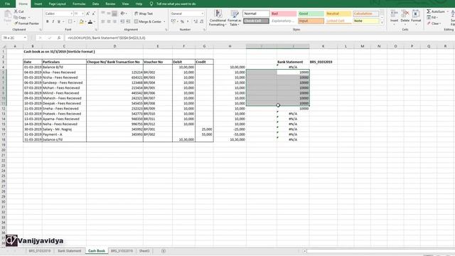Toggle Align Left in Alignment group
This screenshot has width=455, height=256.
(103, 21)
